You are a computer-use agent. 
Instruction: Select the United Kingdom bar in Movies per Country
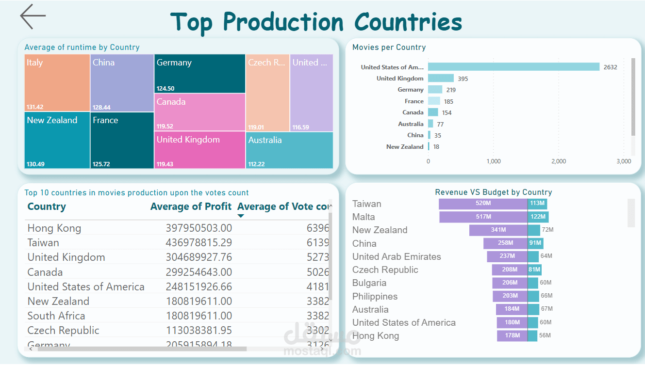pos(441,78)
